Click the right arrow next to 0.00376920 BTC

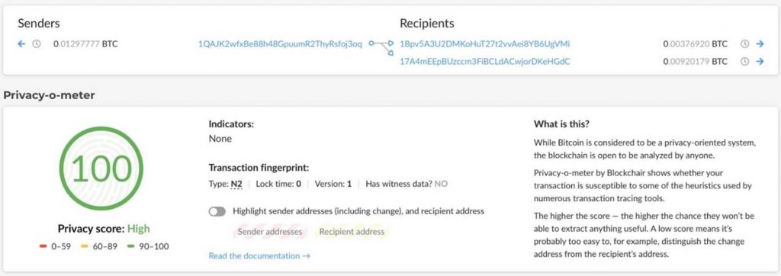(760, 44)
